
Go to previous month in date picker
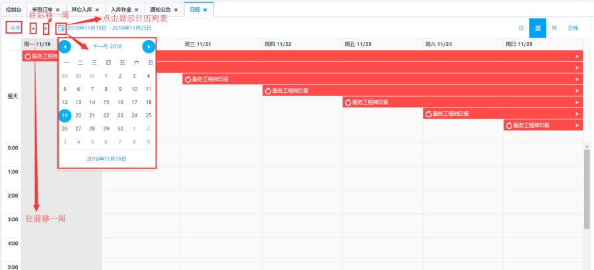pos(65,47)
